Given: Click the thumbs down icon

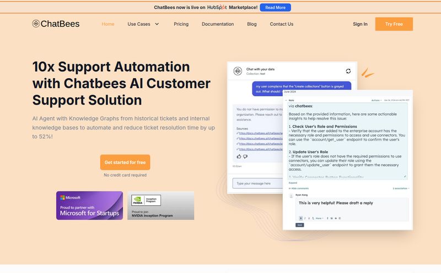Looking at the screenshot, I should [245, 156].
